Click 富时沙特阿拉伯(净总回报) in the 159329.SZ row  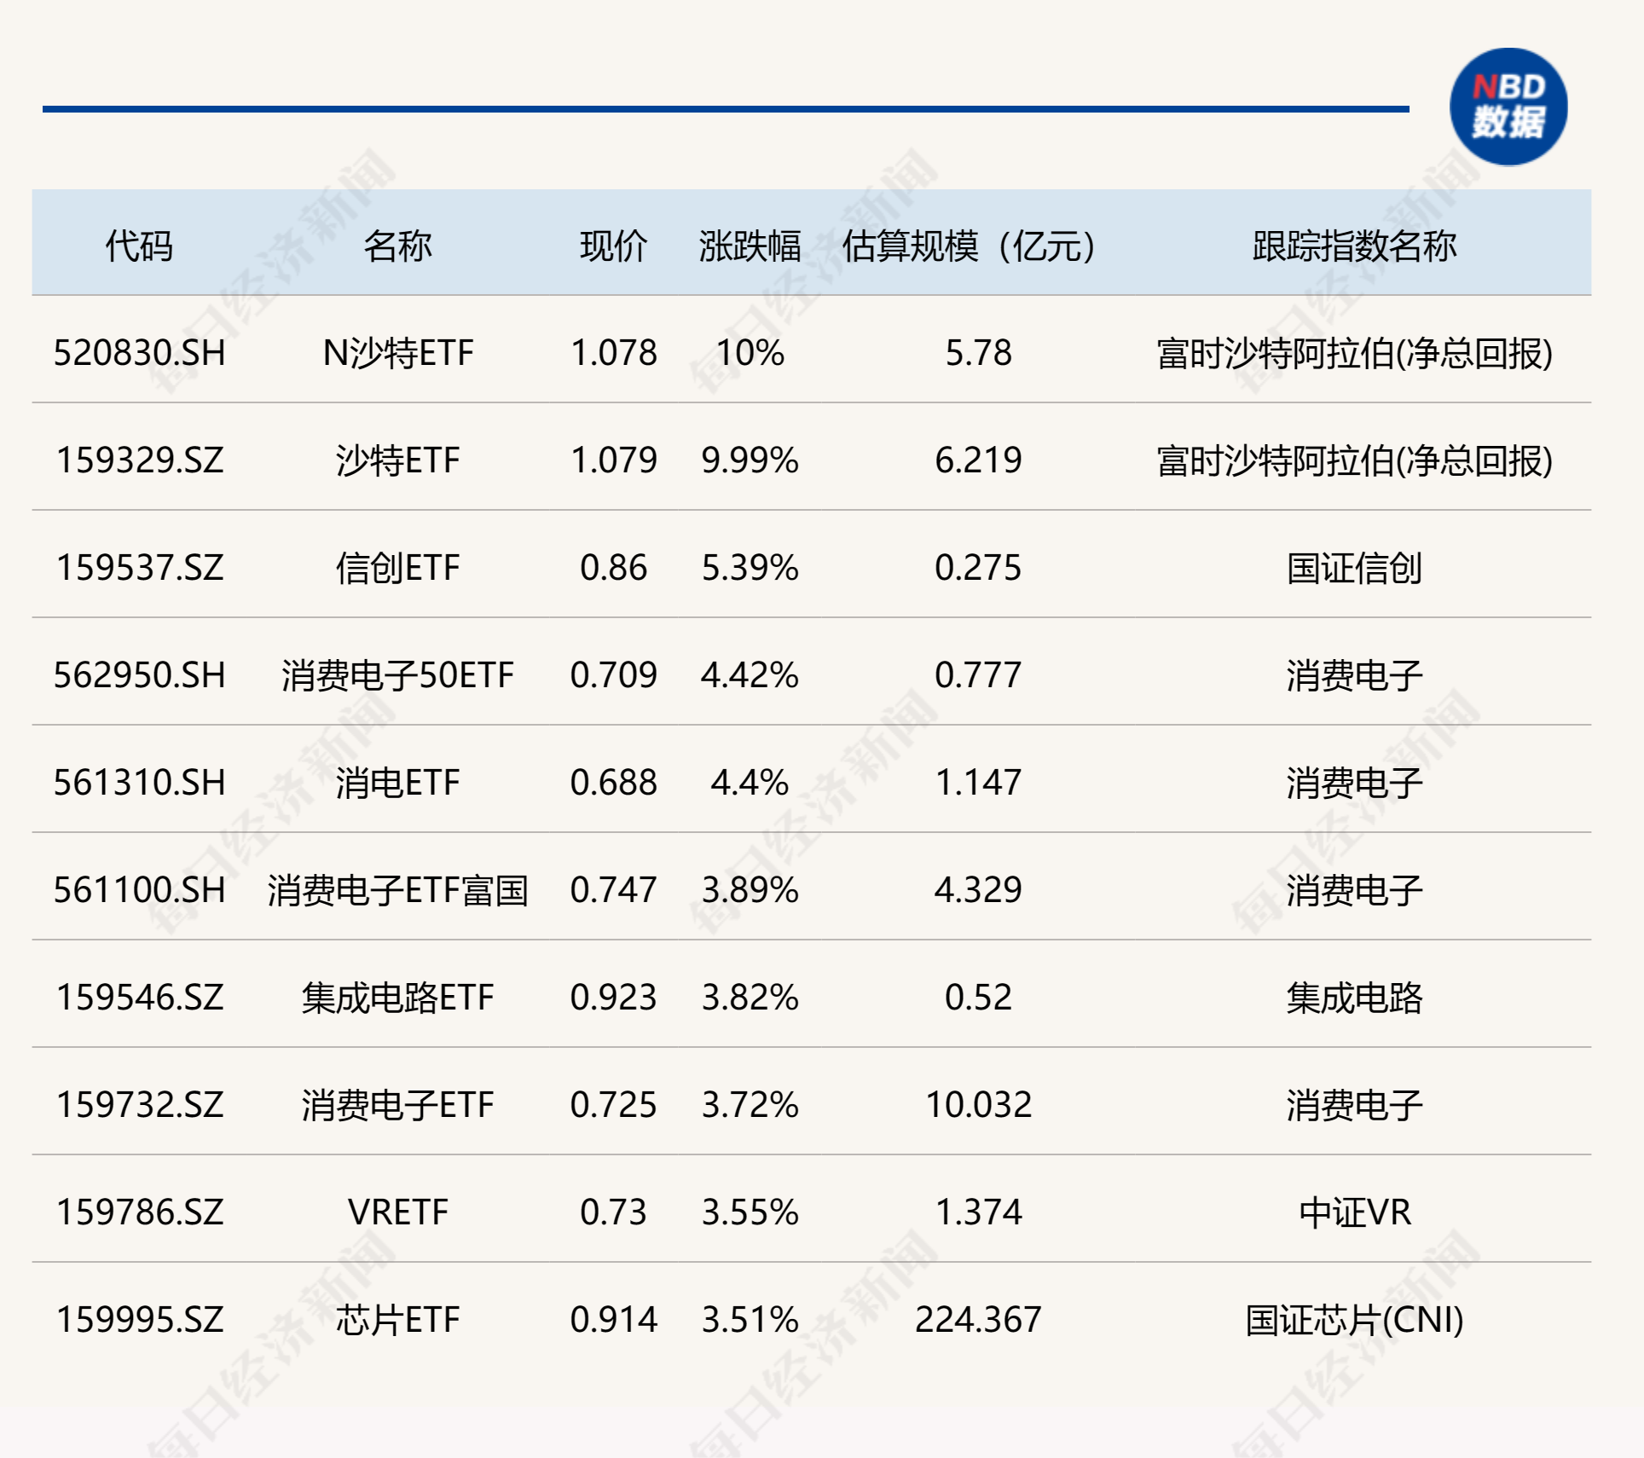1354,460
